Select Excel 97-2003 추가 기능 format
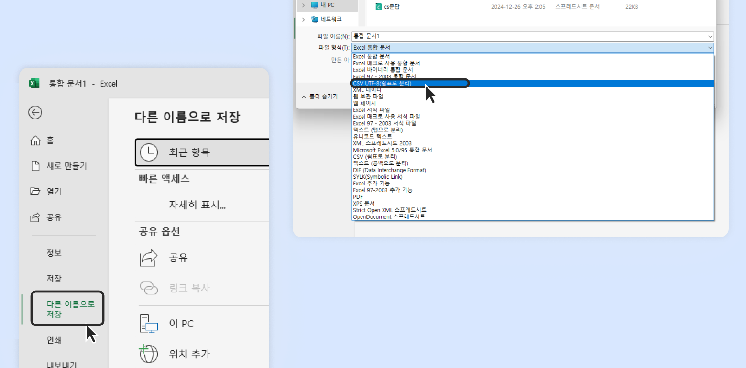Image resolution: width=746 pixels, height=368 pixels. (x=533, y=190)
